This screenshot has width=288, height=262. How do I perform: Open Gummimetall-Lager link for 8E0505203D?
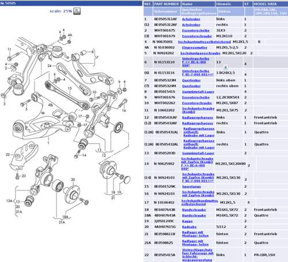pyautogui.click(x=198, y=153)
